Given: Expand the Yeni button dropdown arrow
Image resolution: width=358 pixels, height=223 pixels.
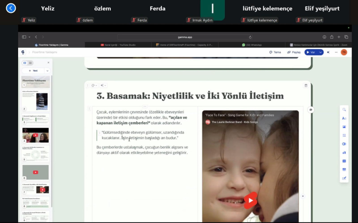Looking at the screenshot, I should tap(47, 71).
